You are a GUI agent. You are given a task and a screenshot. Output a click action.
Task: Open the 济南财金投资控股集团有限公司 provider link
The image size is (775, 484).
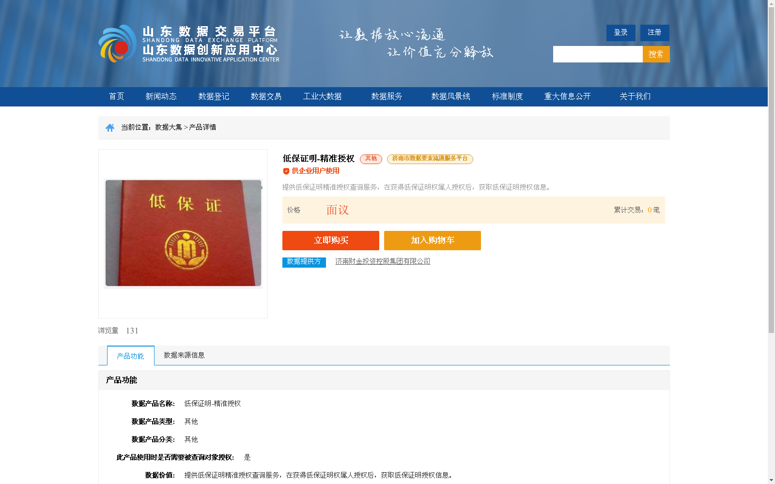coord(383,261)
